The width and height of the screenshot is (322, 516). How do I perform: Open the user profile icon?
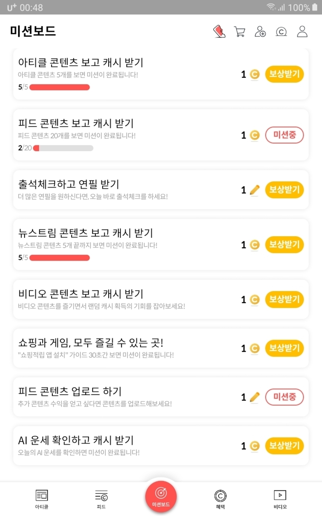pos(302,31)
